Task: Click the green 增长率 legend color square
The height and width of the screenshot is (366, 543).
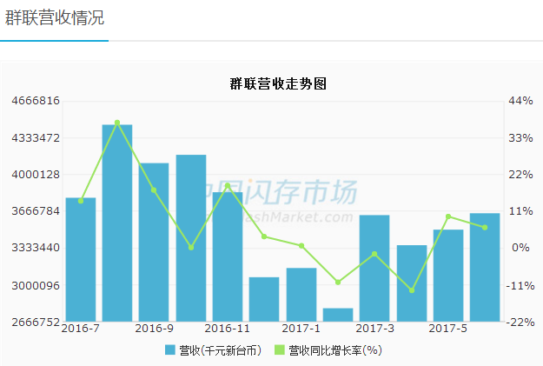Action: [x=280, y=350]
